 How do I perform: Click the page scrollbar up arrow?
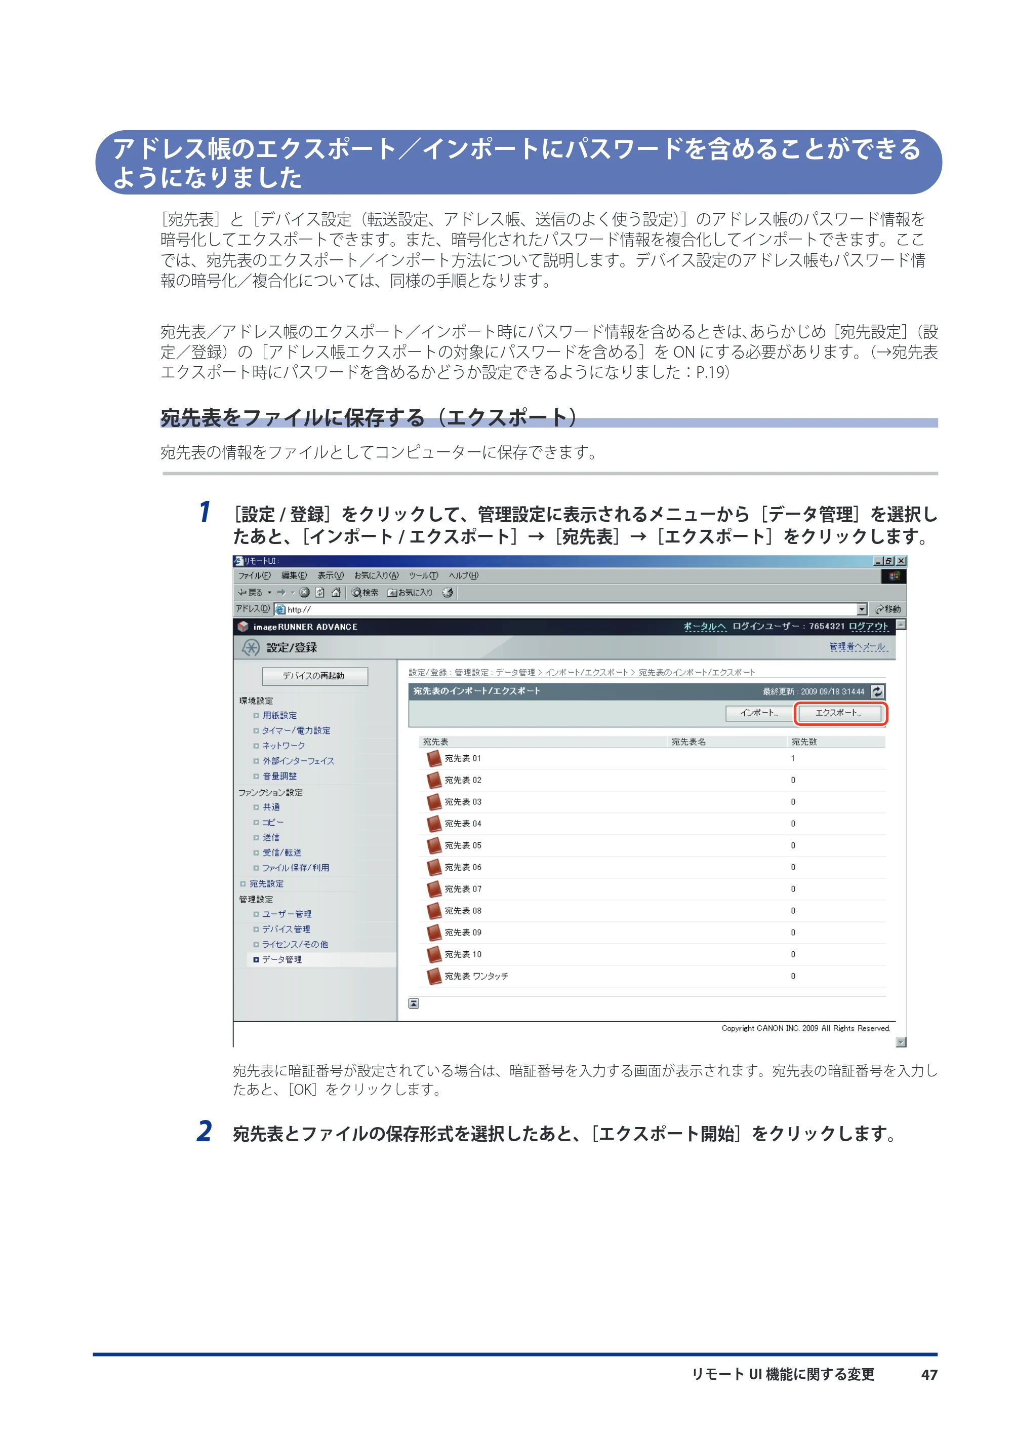pos(901,624)
